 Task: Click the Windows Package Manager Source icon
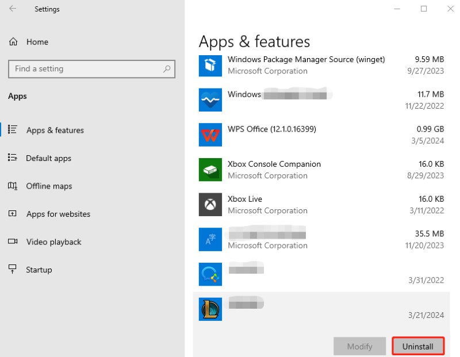point(210,65)
